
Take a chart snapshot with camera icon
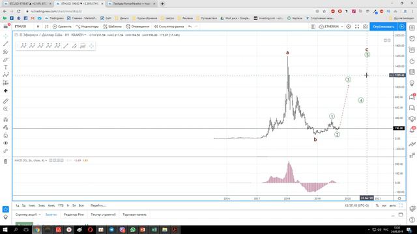(x=366, y=27)
